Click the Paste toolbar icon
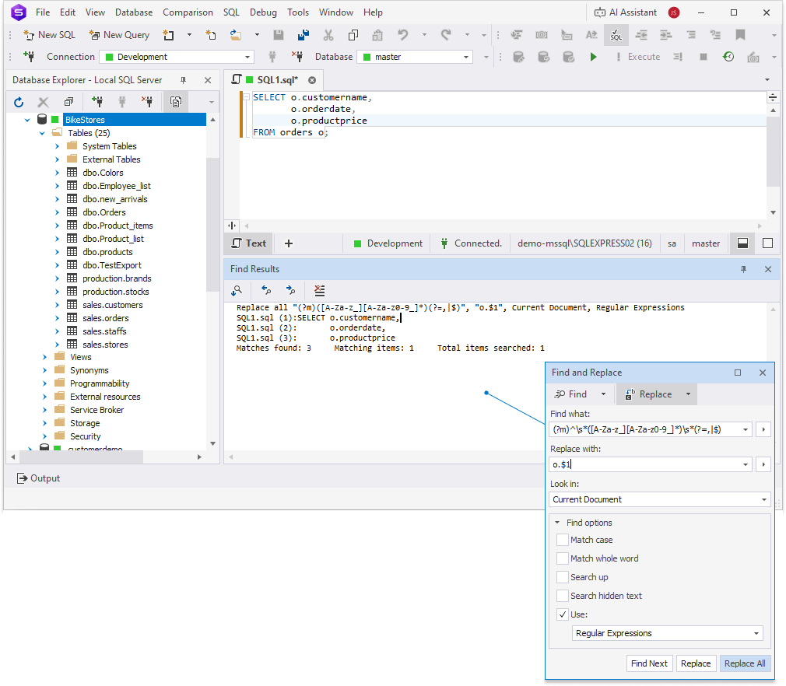Viewport: 786px width, 686px height. [x=377, y=34]
